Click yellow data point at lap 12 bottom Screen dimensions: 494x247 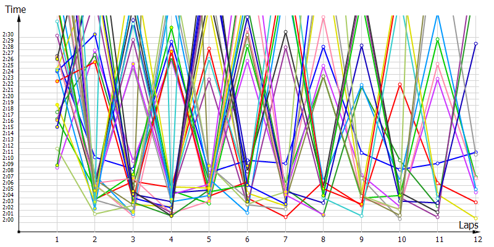pos(475,218)
